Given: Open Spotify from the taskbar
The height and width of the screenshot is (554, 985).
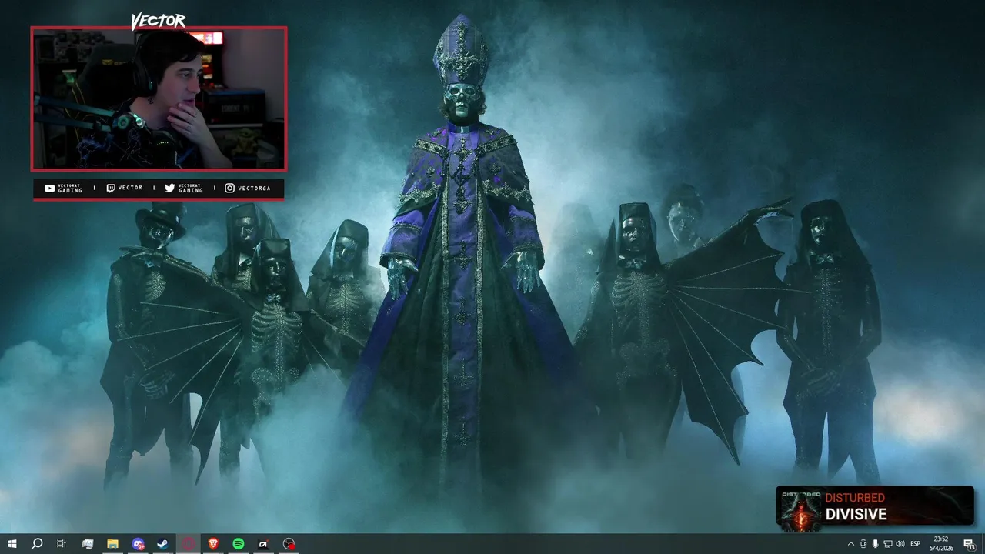Looking at the screenshot, I should (x=239, y=544).
